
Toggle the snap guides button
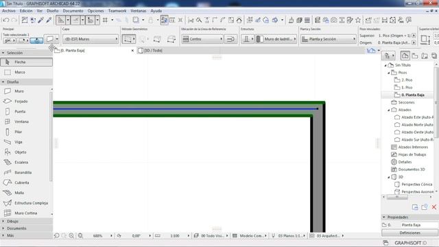[75, 20]
